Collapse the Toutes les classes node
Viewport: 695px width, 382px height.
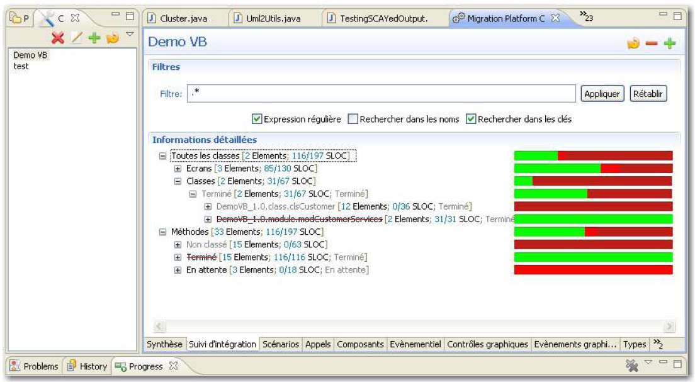[x=163, y=156]
